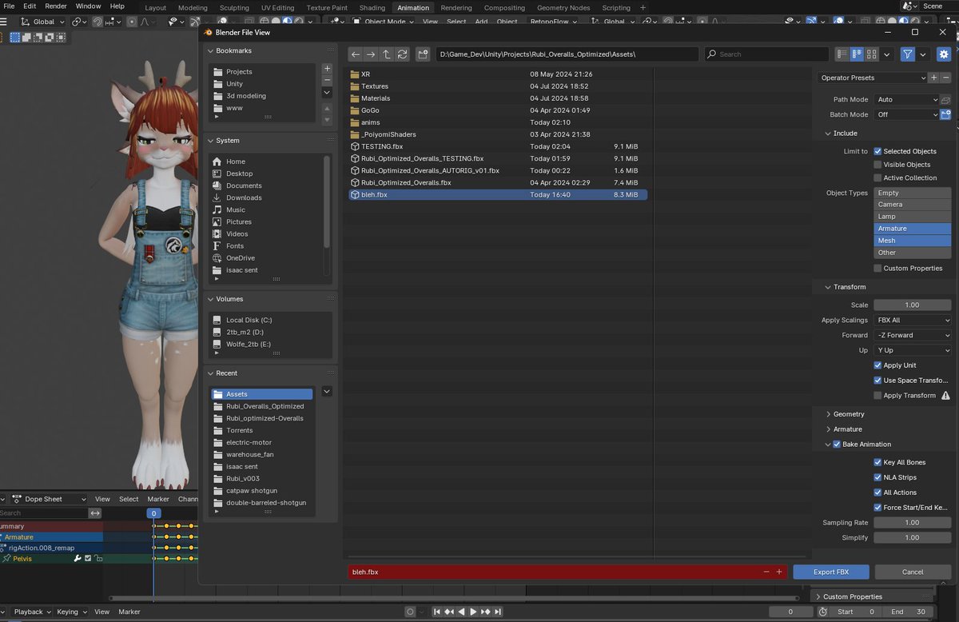
Task: Enable Custom Properties checkbox
Action: (x=877, y=269)
